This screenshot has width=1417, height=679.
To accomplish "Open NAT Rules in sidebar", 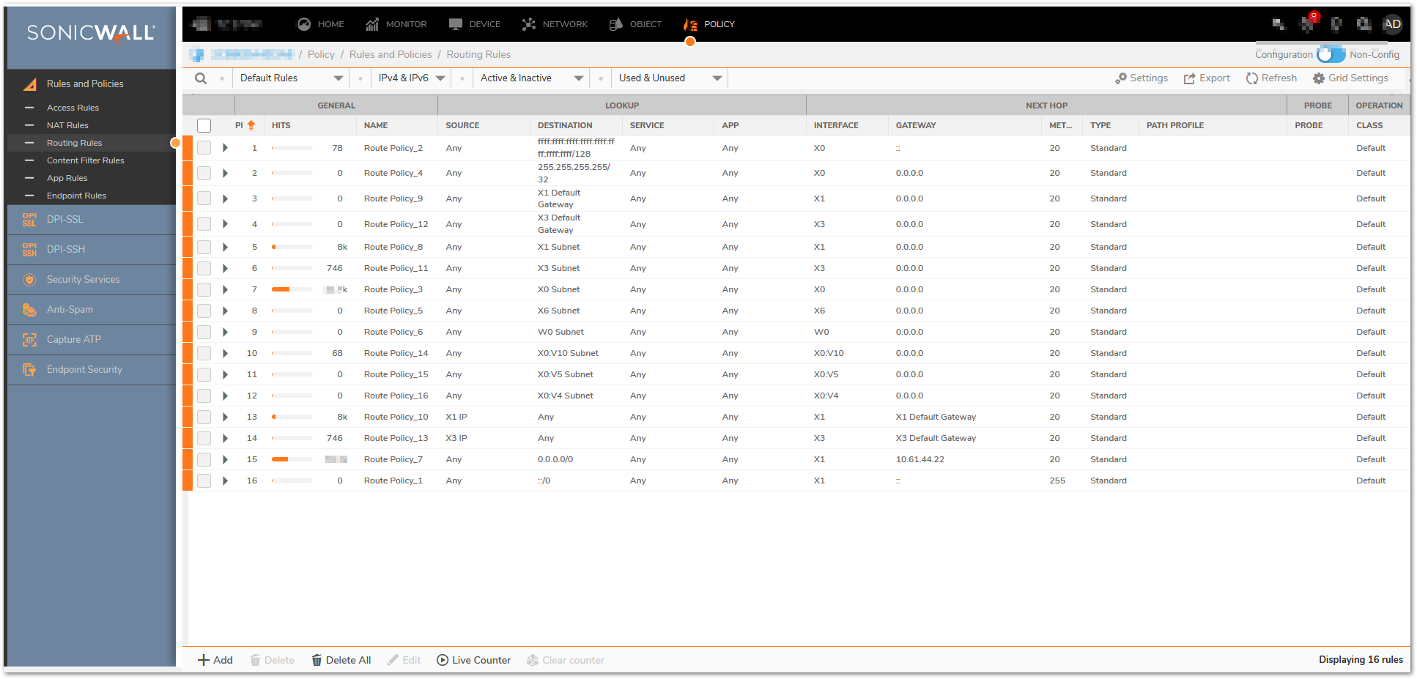I will coord(67,125).
